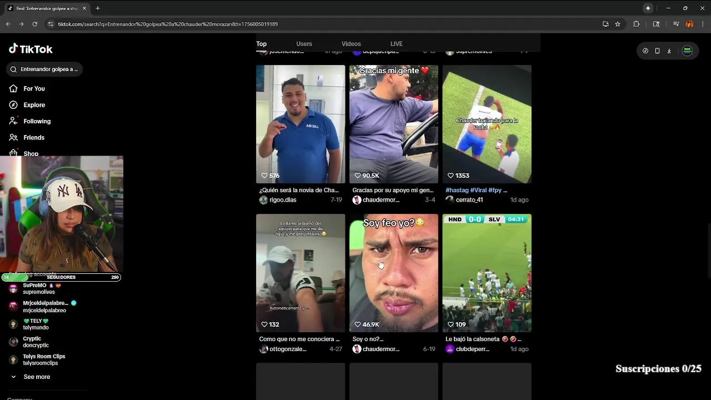711x400 pixels.
Task: Click the address bar URL
Action: pos(168,24)
